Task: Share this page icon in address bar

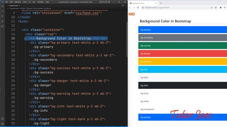Action: pyautogui.click(x=212, y=8)
